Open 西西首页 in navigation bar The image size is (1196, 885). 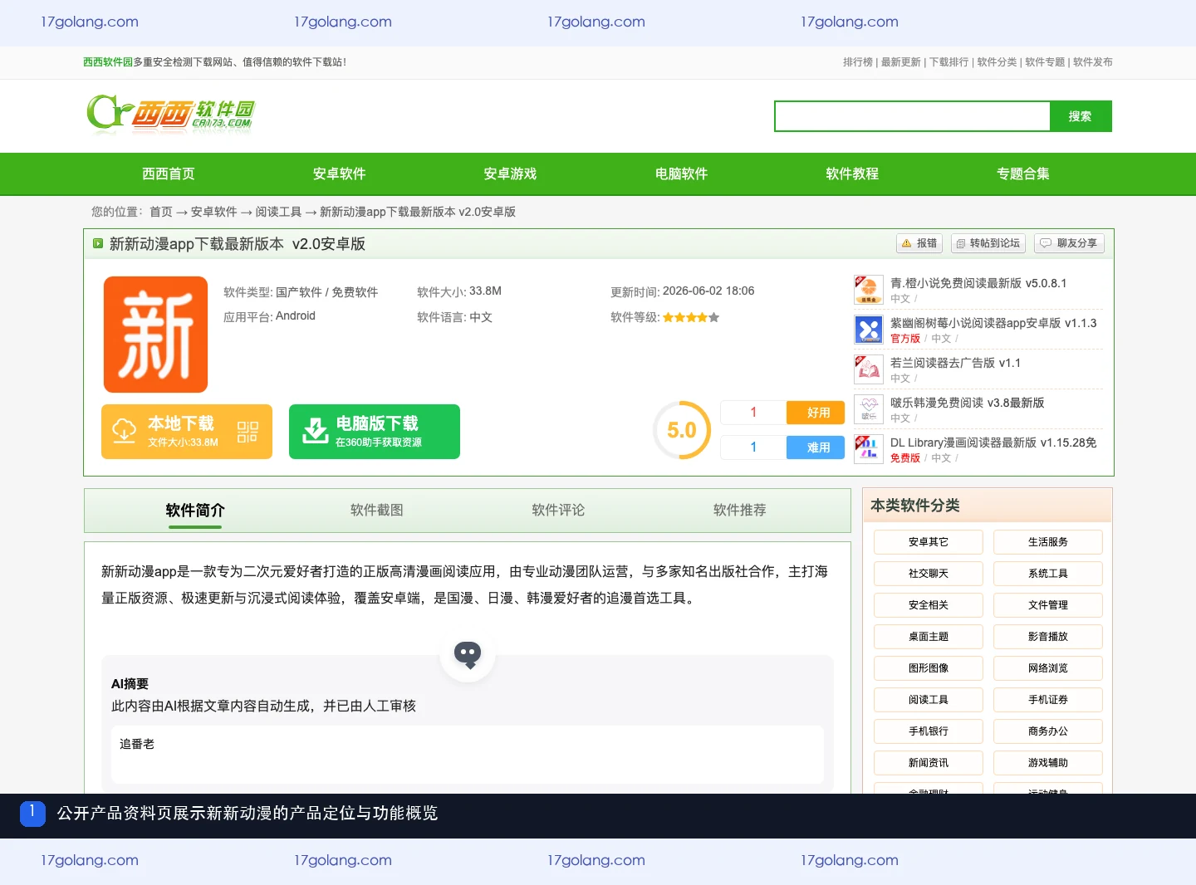click(x=169, y=174)
